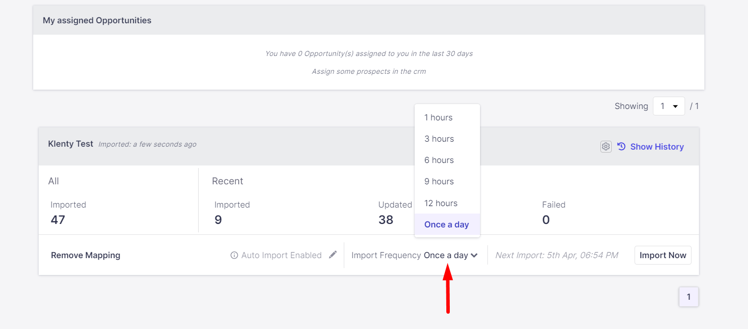Select the 1 hours frequency option
Screen dimensions: 748x329
[438, 117]
